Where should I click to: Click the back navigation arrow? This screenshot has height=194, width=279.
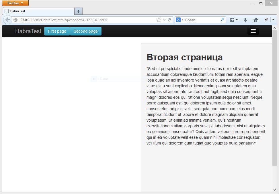7,20
